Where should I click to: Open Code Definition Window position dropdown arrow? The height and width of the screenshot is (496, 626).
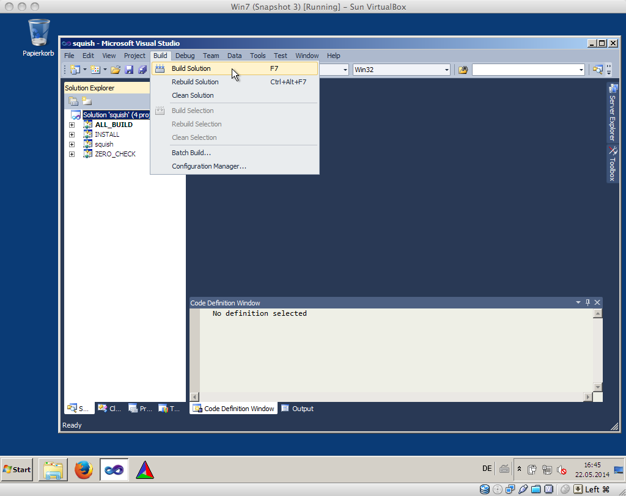pos(578,302)
